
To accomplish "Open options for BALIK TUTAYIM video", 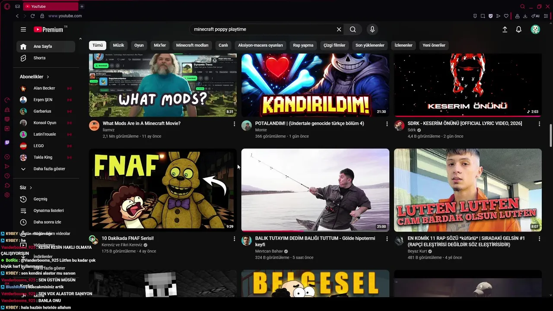I will coord(387,239).
